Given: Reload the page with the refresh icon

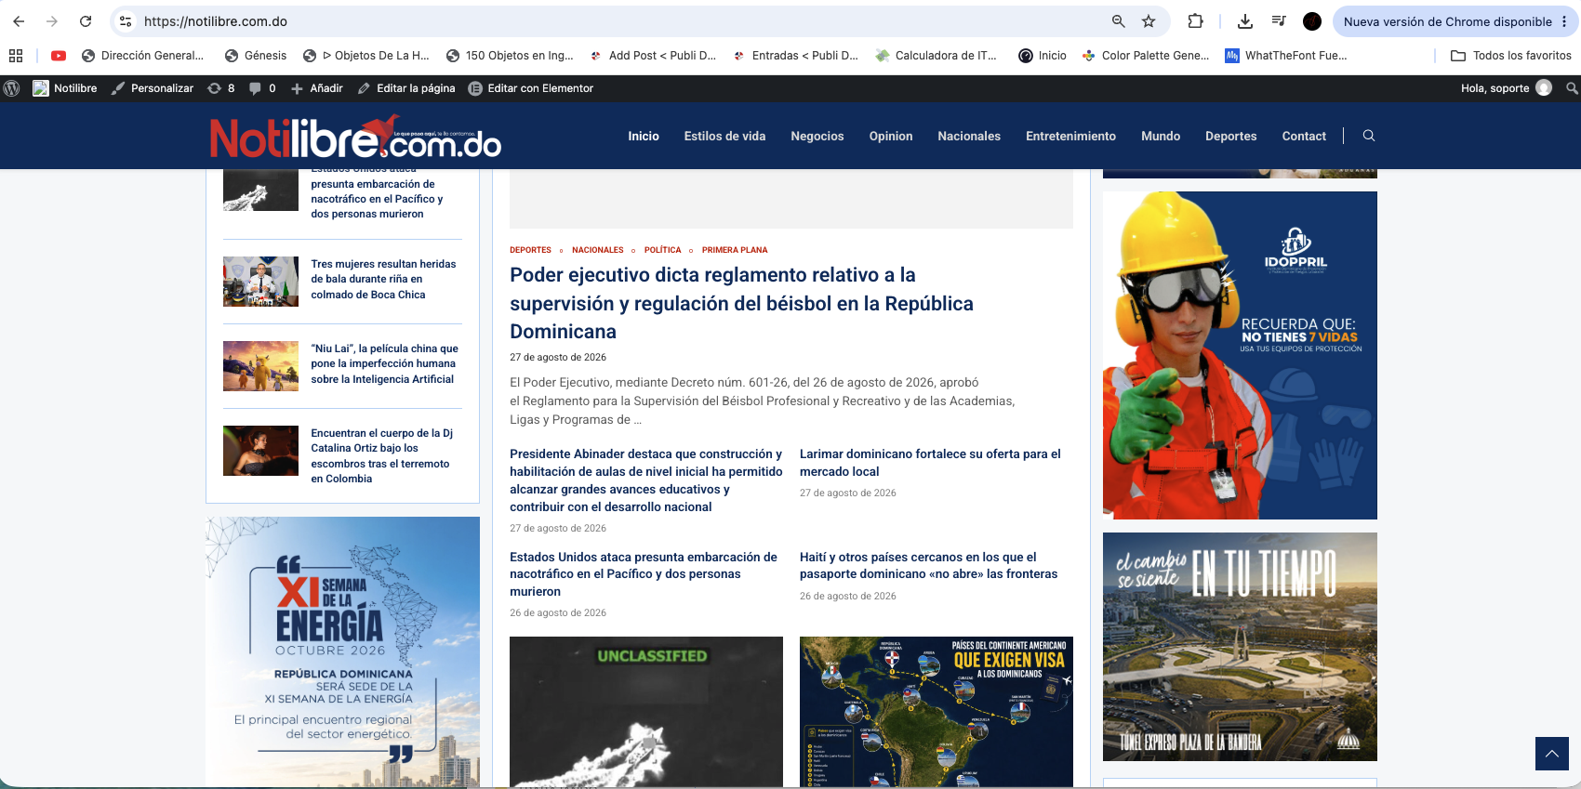Looking at the screenshot, I should [x=86, y=21].
